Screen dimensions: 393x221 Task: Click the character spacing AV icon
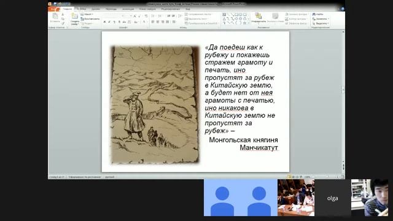tap(130, 22)
